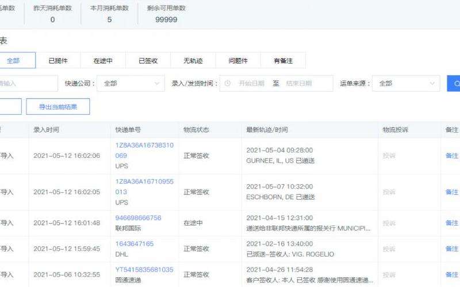
Task: Open the 快递公司 dropdown
Action: tap(131, 83)
